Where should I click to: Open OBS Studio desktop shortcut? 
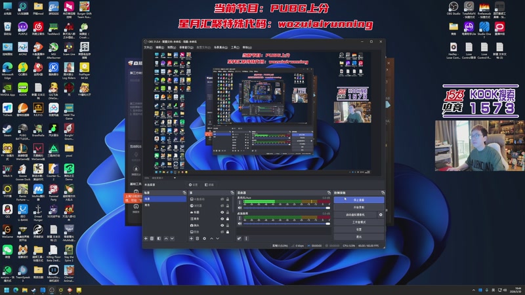(x=453, y=9)
